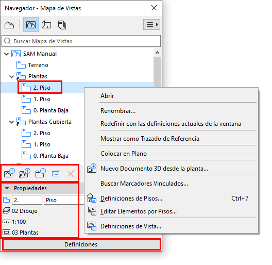Open the Project Map navigator icon
This screenshot has width=272, height=265.
pos(9,25)
